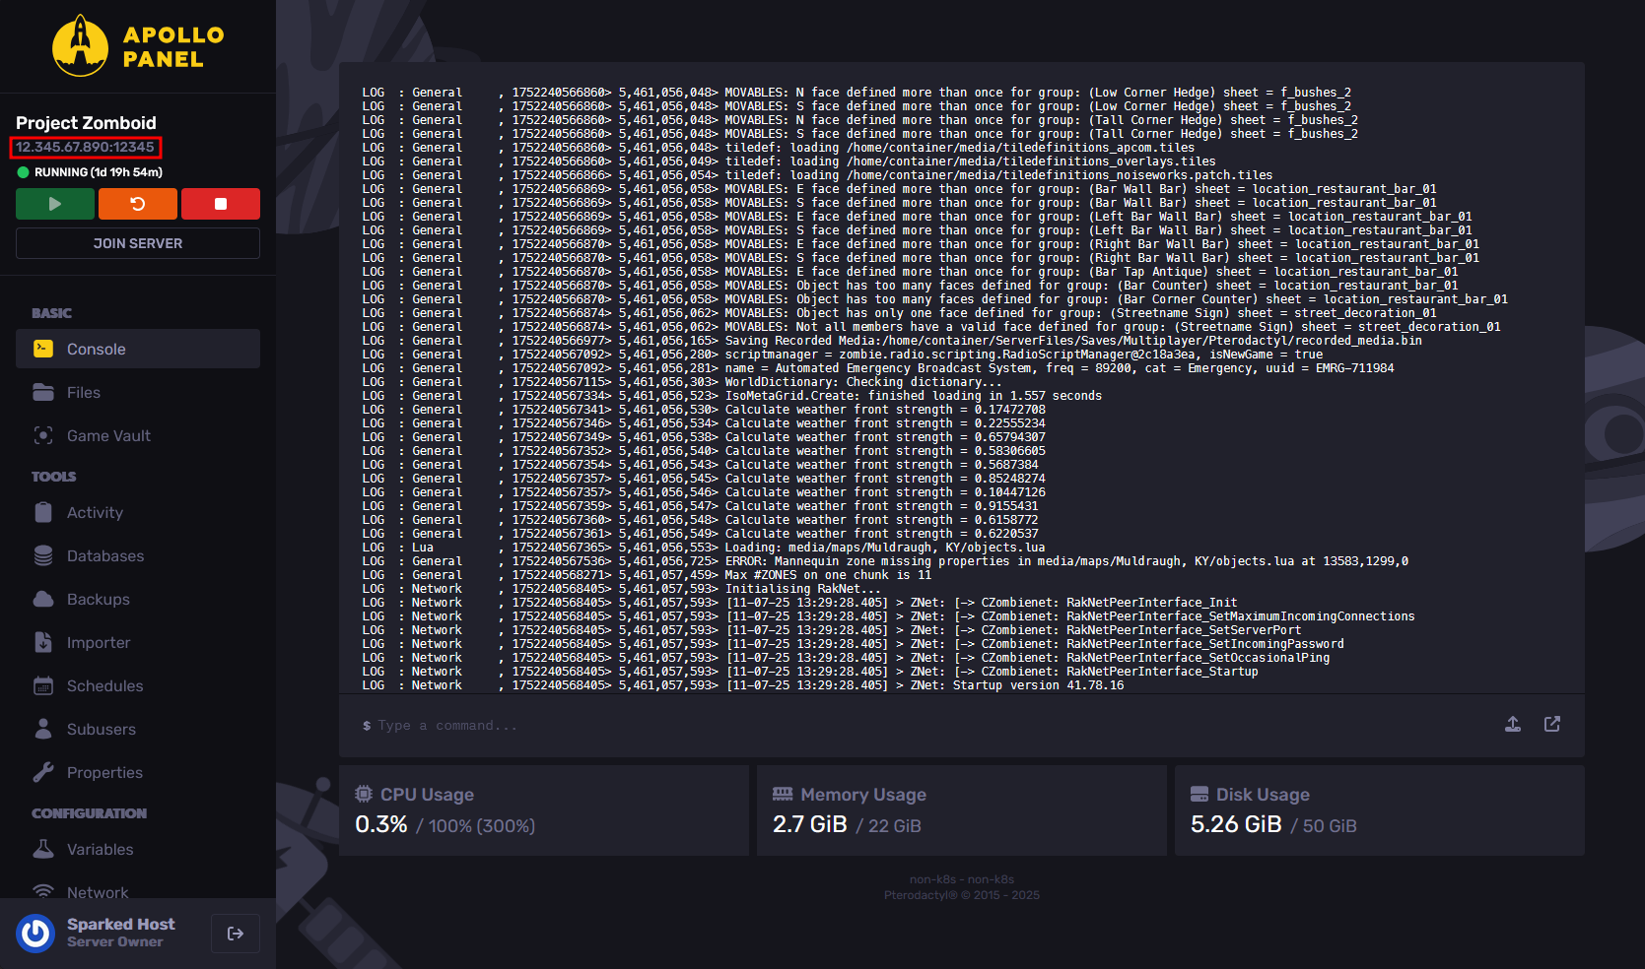Click the Pterodactyl copyright footer text
1645x969 pixels.
(962, 895)
